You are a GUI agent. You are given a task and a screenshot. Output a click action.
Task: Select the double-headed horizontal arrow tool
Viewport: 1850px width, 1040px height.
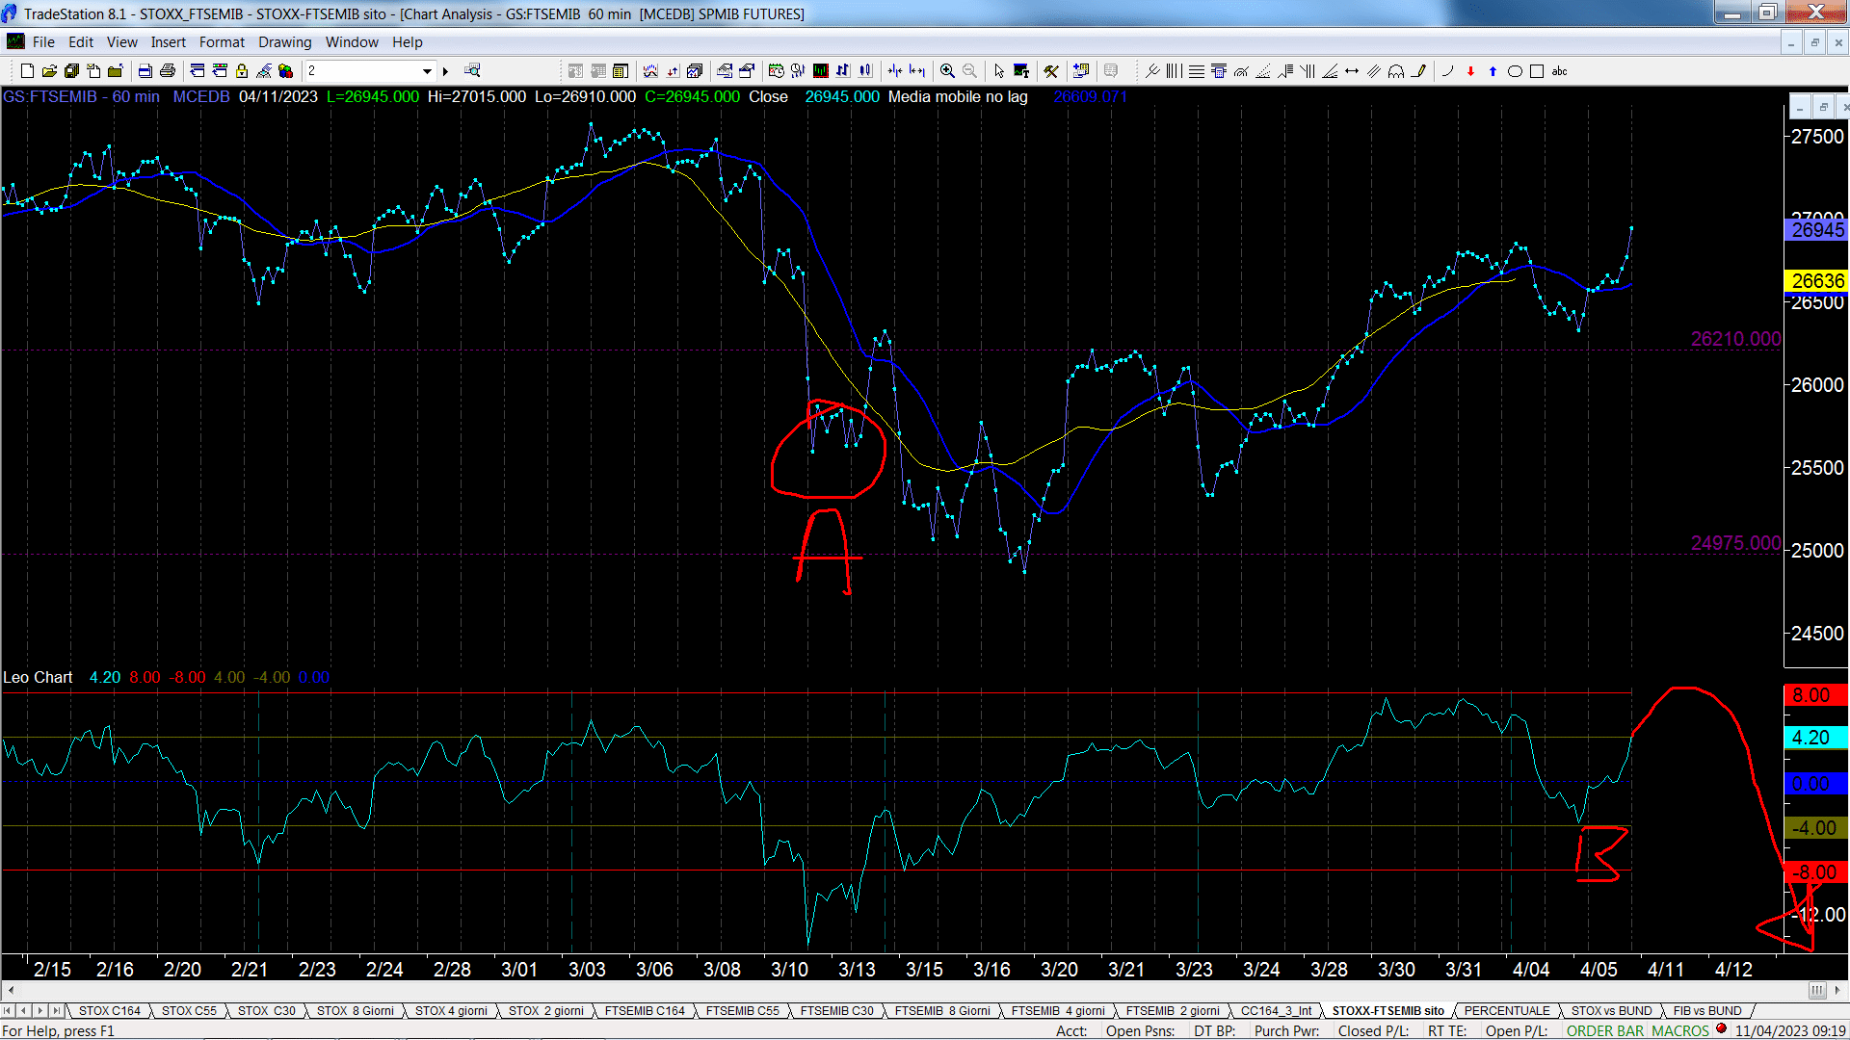(x=1352, y=71)
